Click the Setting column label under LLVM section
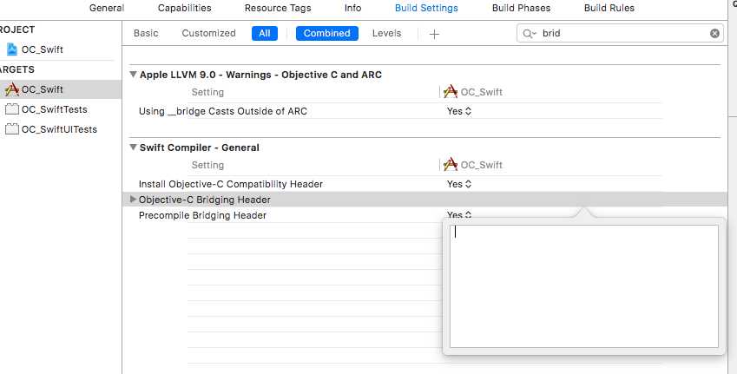Viewport: 737px width, 374px height. click(207, 92)
